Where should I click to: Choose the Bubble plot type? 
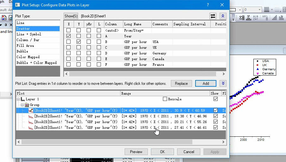coord(22,51)
